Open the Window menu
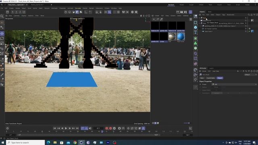The width and height of the screenshot is (258, 145). coord(114,8)
